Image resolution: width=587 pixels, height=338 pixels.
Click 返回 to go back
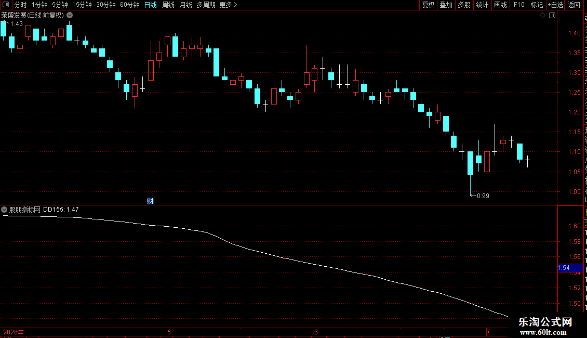(x=573, y=5)
